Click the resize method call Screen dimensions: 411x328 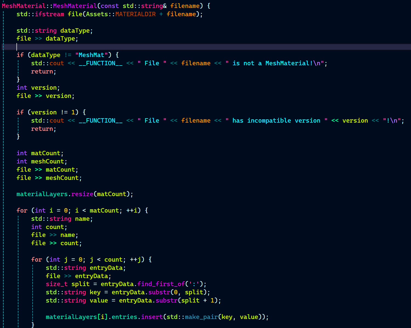(82, 194)
